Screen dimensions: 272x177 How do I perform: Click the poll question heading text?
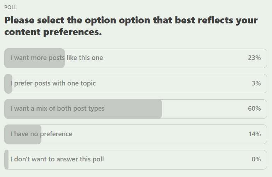tap(131, 26)
